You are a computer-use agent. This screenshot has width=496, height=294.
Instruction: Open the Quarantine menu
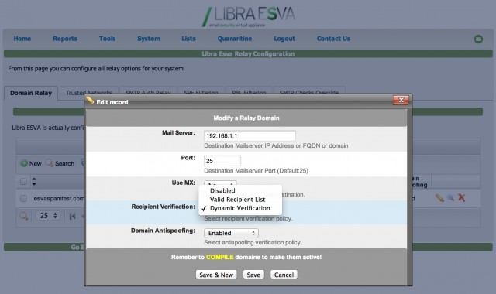coord(235,39)
